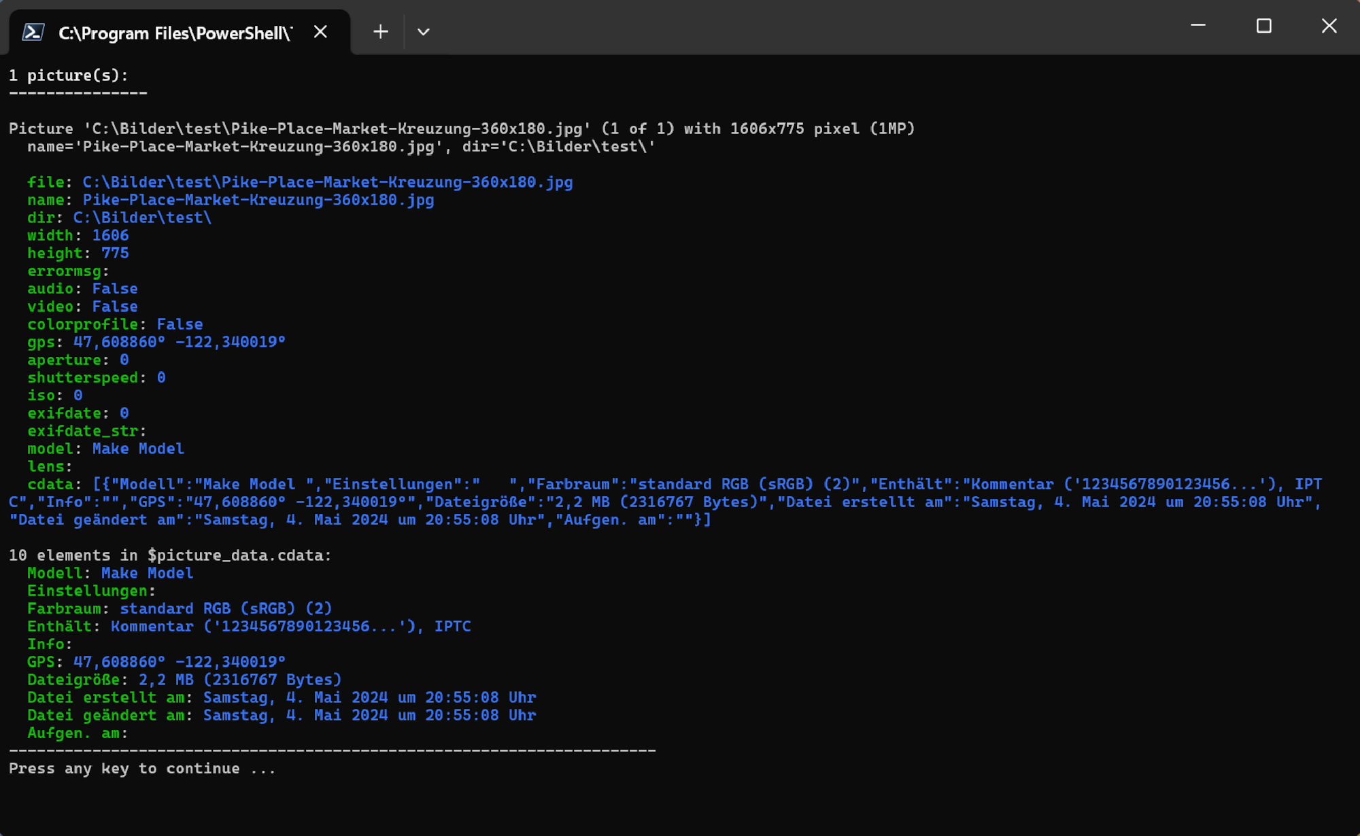Select the C:\Program Files\PowerShell tab title
Screen dimensions: 1360x836
coord(175,33)
